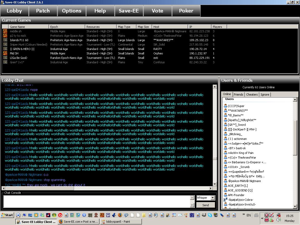Image resolution: width=300 pixels, height=225 pixels.
Task: Click inside the chat console text box
Action: pyautogui.click(x=96, y=201)
